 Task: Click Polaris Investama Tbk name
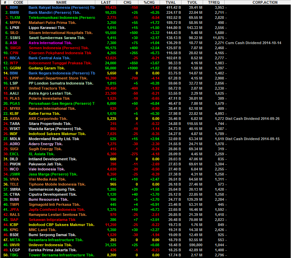tap(49, 99)
